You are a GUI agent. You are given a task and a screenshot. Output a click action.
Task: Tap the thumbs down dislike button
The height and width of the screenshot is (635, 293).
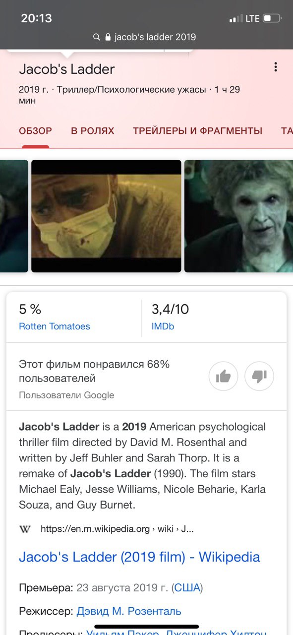pos(259,377)
